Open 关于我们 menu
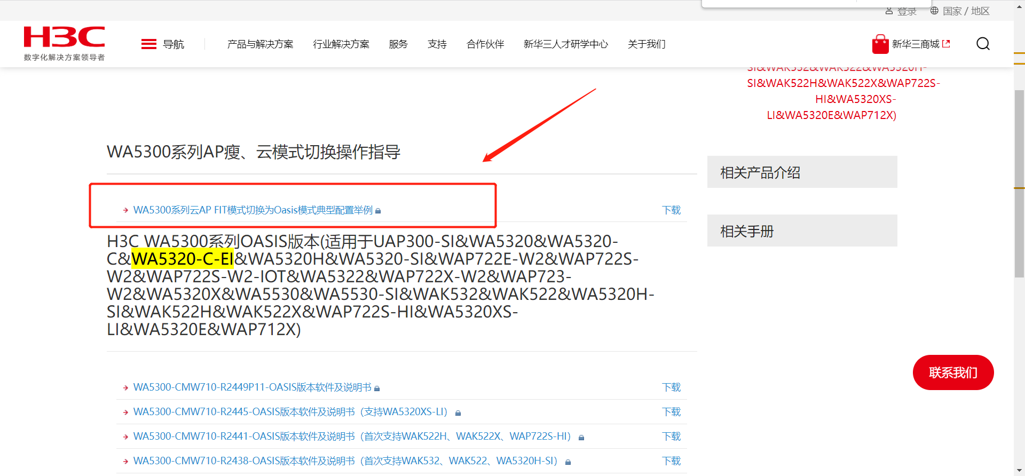 (x=646, y=44)
